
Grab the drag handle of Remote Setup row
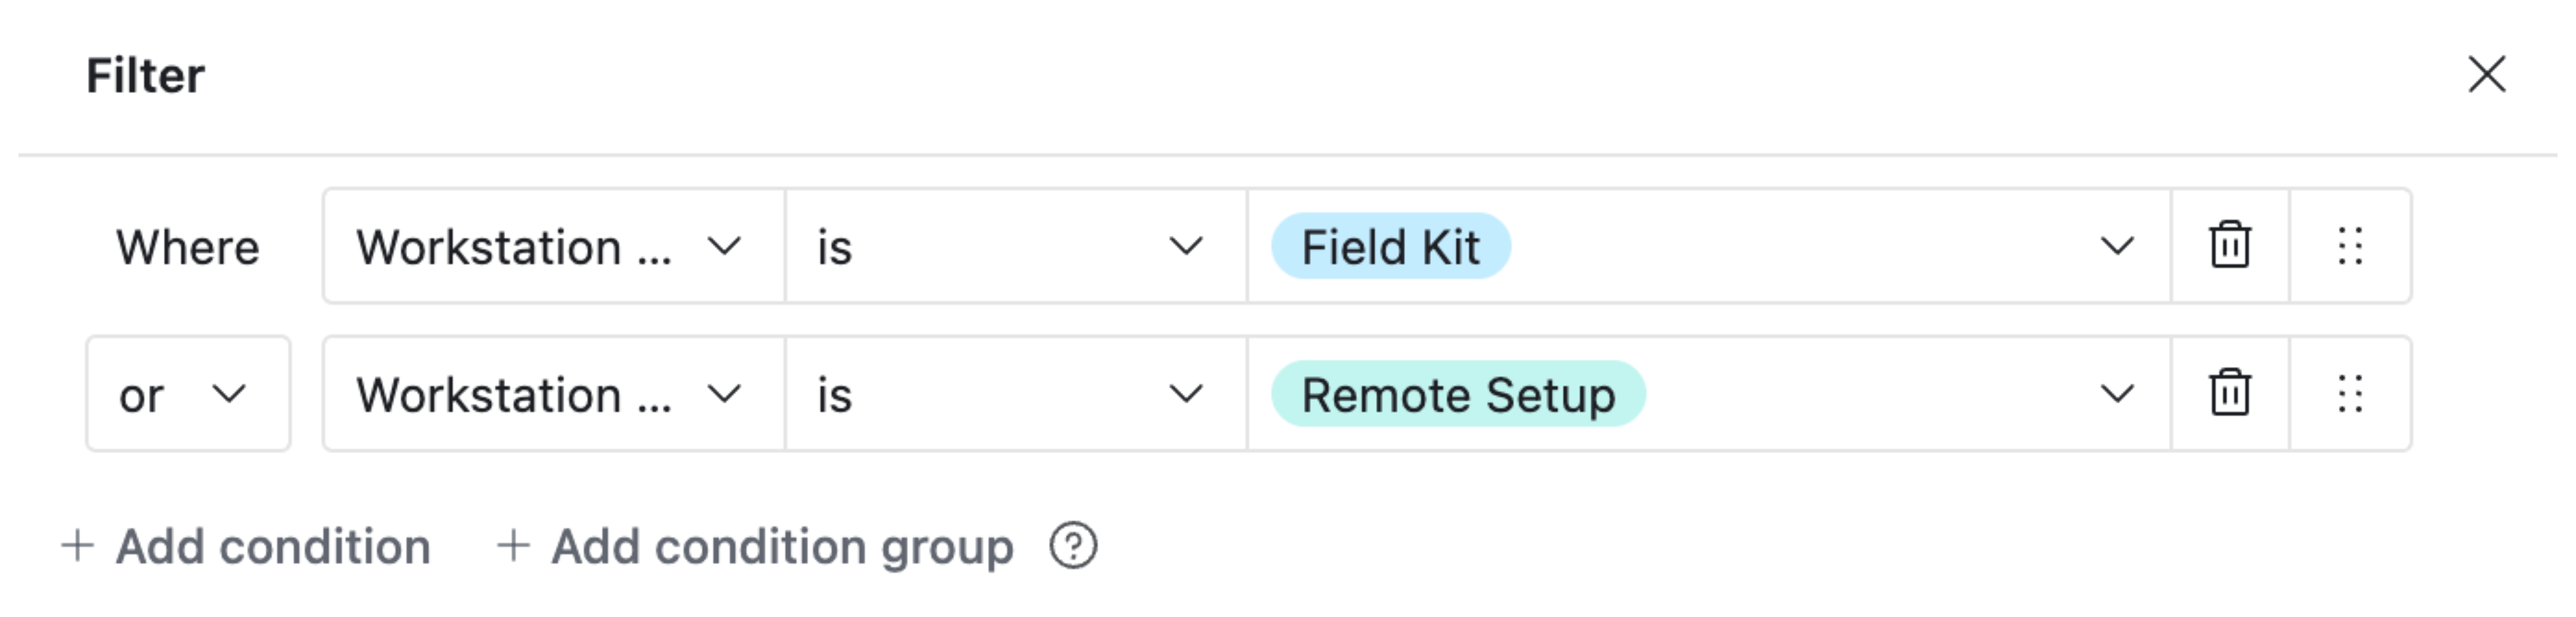(2350, 393)
